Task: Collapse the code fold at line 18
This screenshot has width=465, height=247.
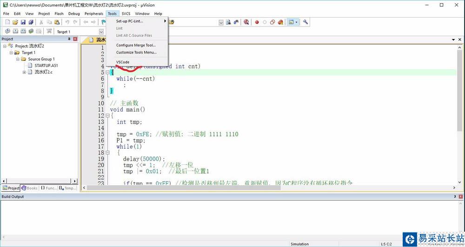Action: (108, 153)
